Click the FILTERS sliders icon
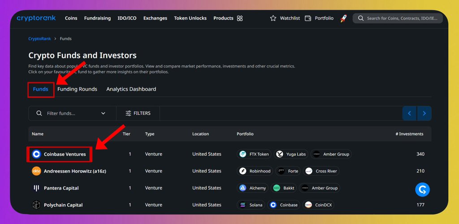The height and width of the screenshot is (224, 459). [x=128, y=113]
